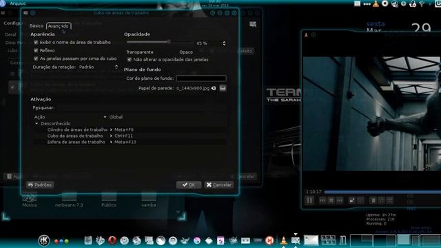The width and height of the screenshot is (441, 248).
Task: Click the Ajuda button in background settings window
Action: [13, 176]
